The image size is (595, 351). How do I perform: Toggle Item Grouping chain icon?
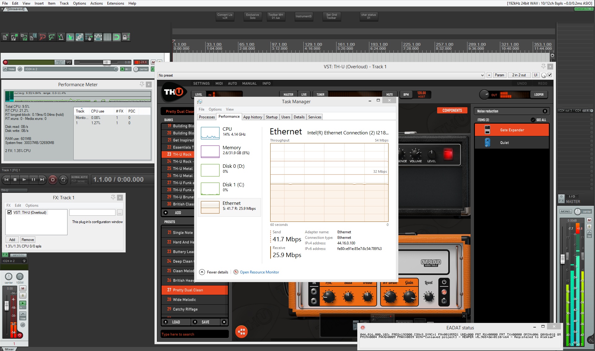[x=80, y=37]
